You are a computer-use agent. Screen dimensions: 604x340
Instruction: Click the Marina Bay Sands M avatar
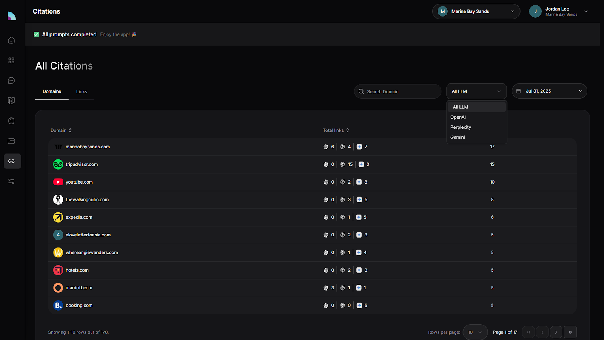tap(442, 11)
